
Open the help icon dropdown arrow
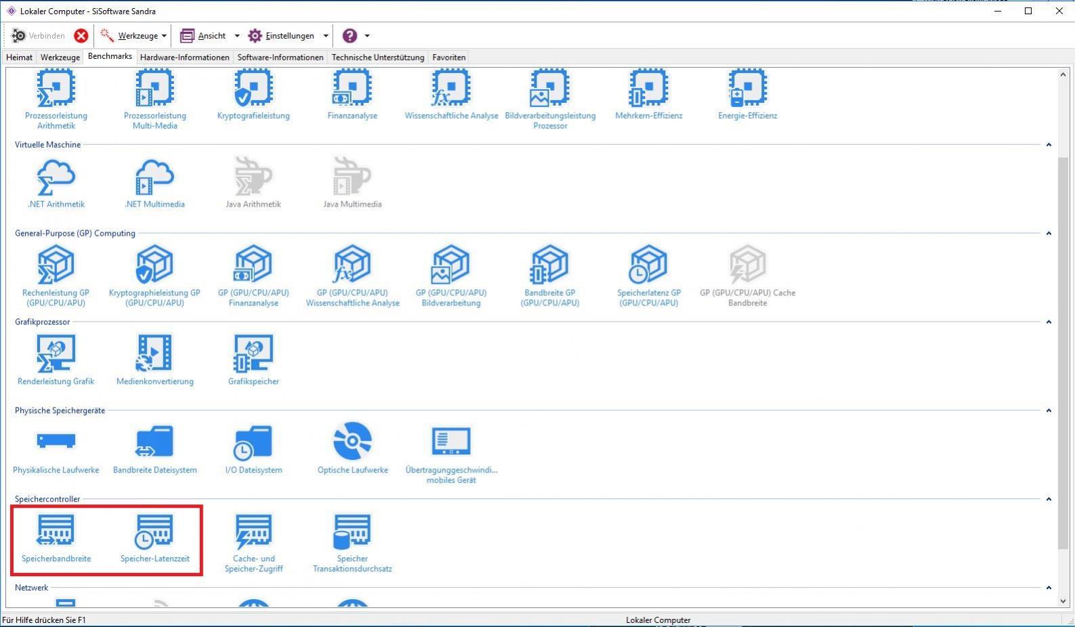(x=367, y=36)
